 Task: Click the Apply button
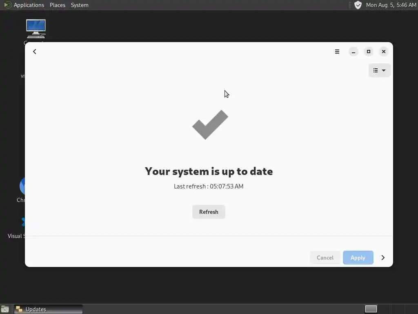point(358,258)
